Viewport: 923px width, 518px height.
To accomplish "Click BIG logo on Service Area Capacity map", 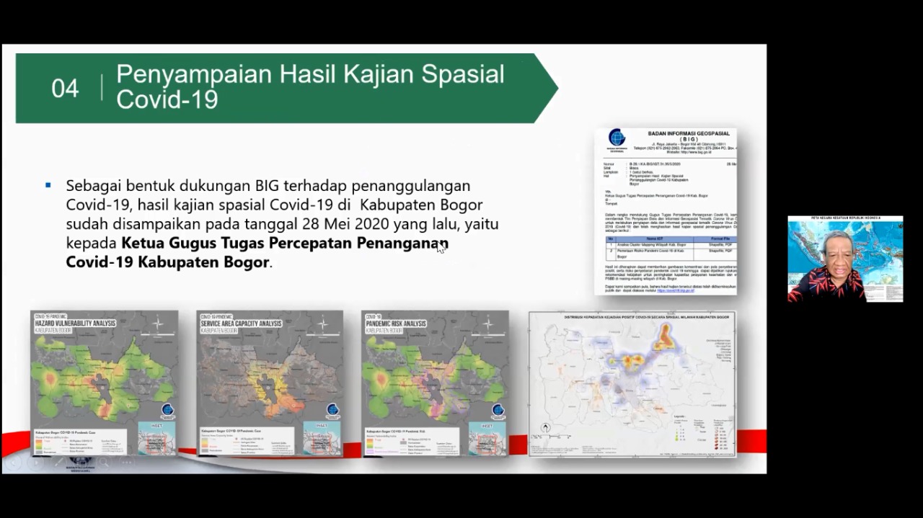I will [x=332, y=411].
